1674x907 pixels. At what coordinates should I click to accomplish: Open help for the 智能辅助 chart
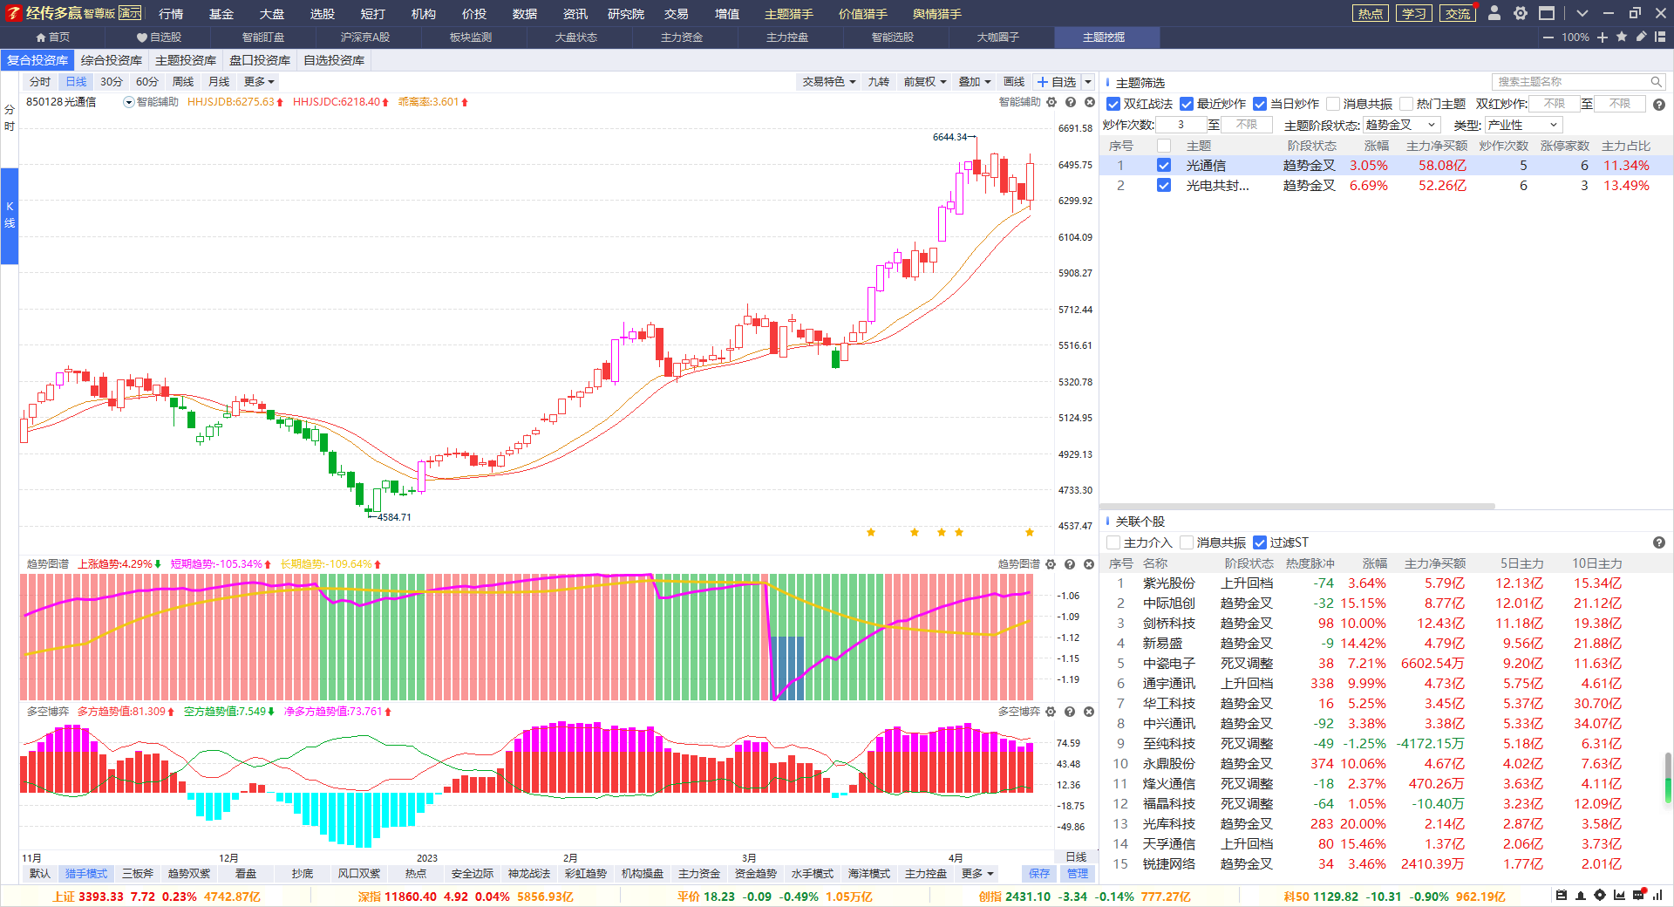[1071, 102]
